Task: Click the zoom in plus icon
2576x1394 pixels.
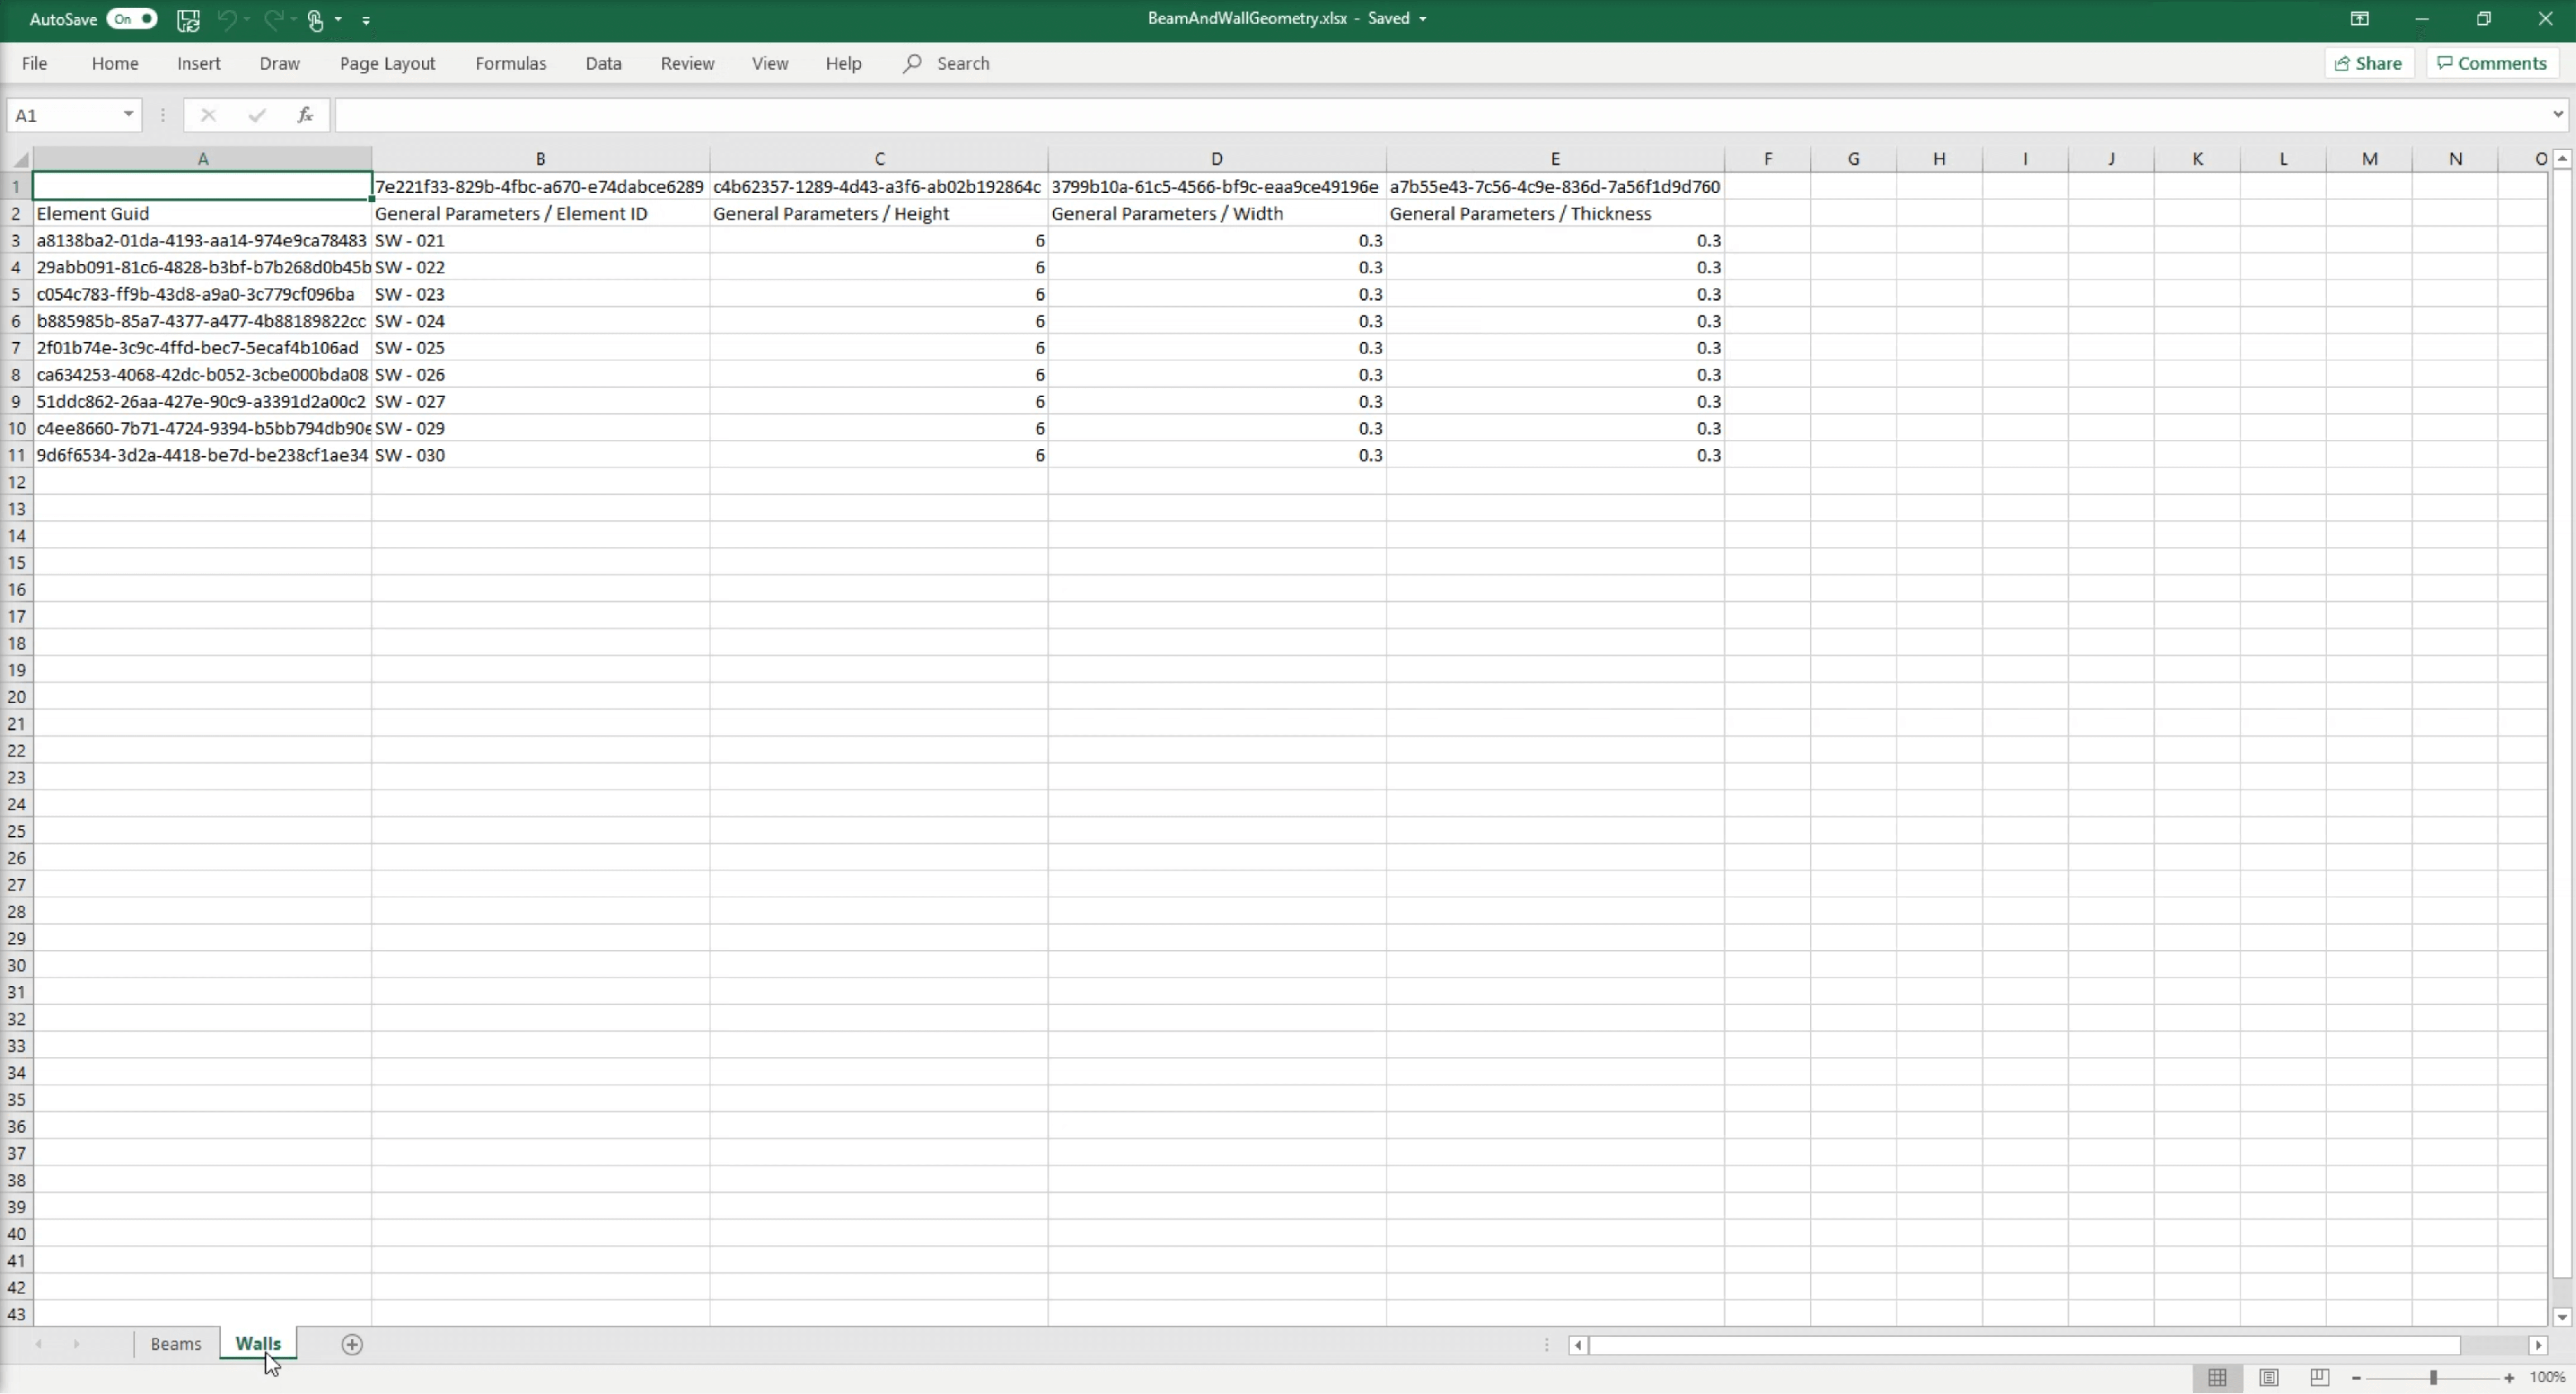Action: (x=2509, y=1378)
